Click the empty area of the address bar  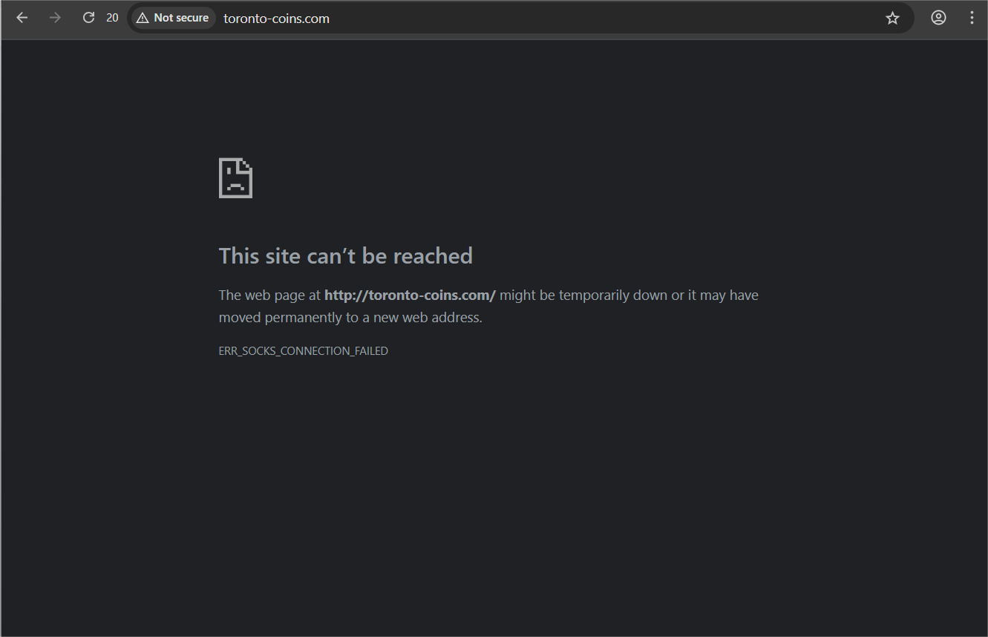(594, 18)
